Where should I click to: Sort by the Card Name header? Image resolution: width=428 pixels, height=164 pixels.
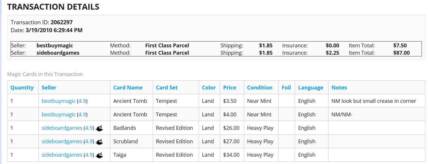128,87
